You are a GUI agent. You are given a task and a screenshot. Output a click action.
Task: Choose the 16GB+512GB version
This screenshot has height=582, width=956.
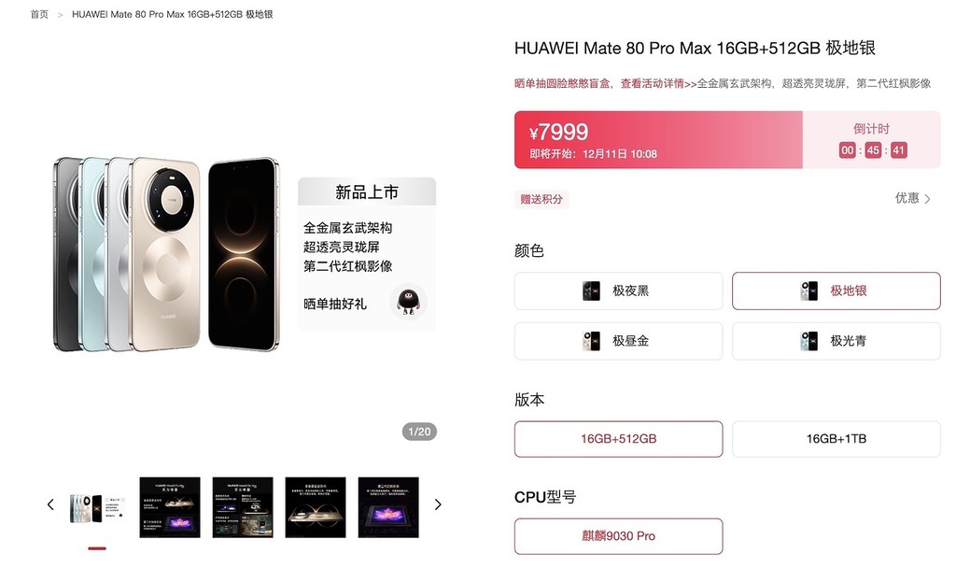point(618,439)
